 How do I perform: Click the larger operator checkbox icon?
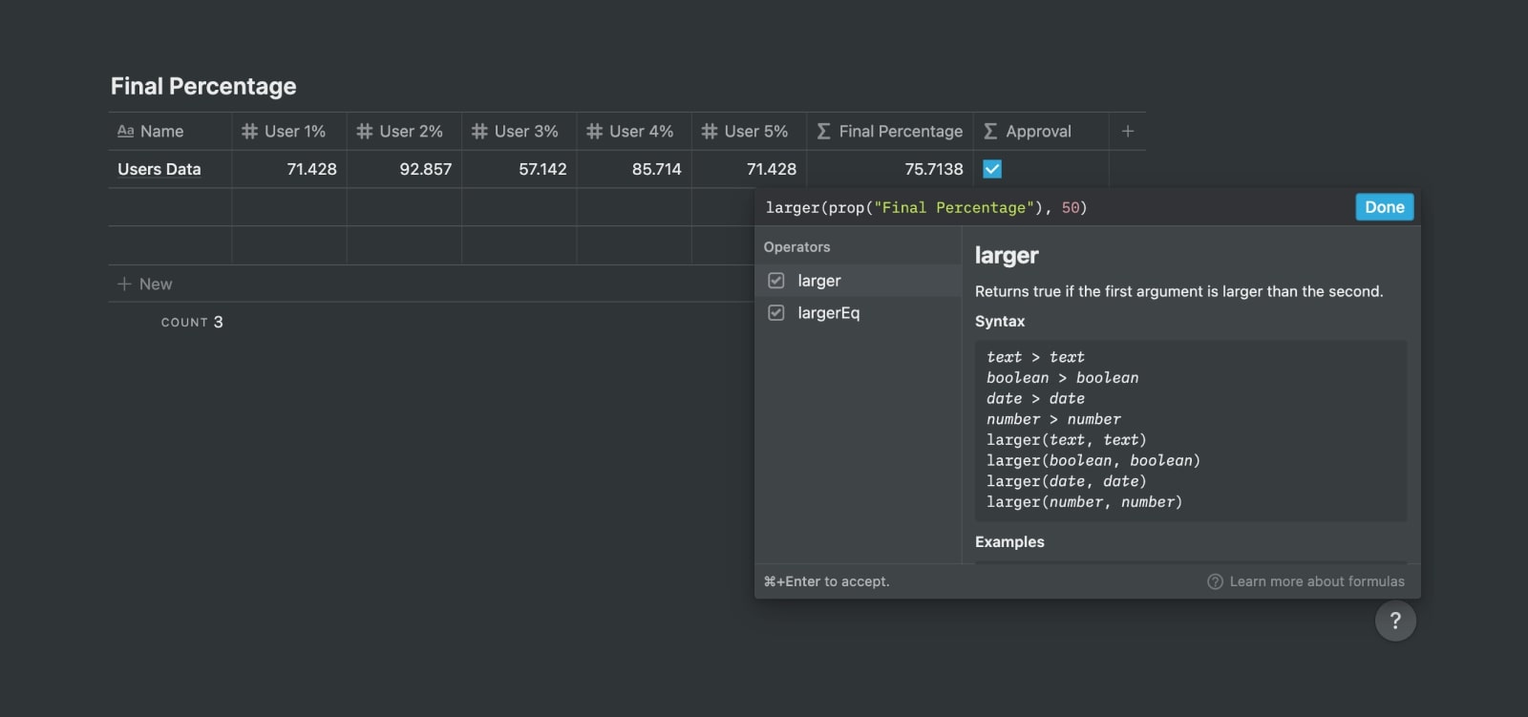tap(776, 281)
